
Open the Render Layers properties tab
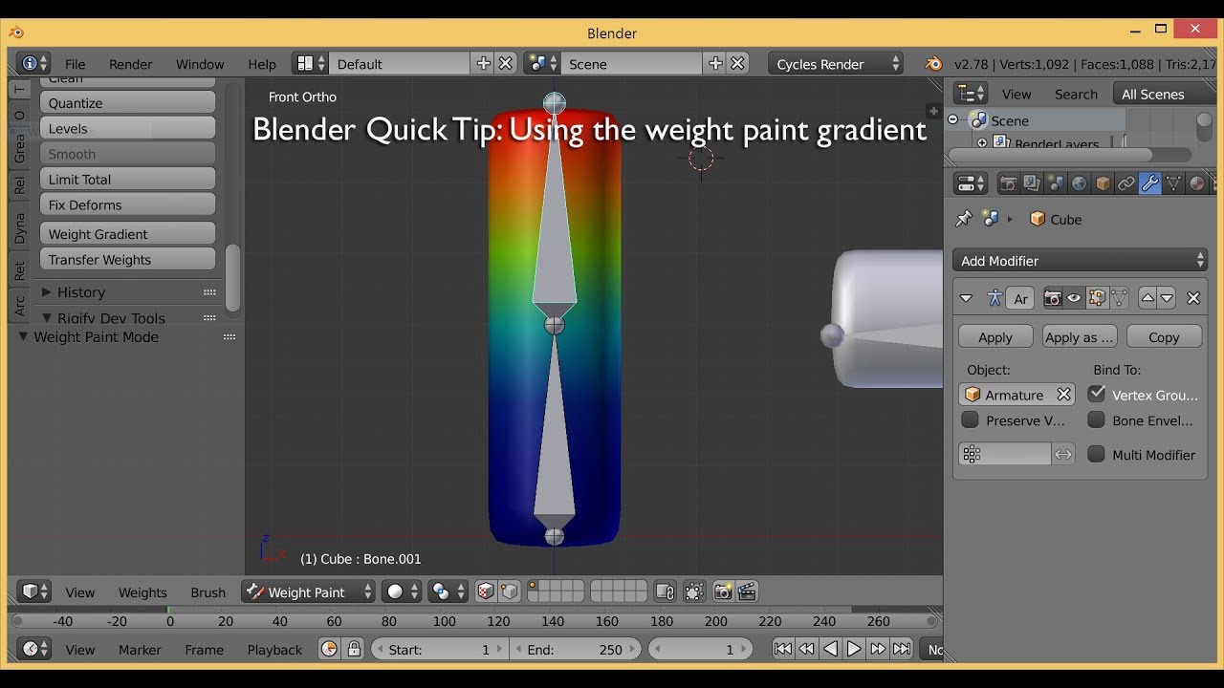[1032, 183]
